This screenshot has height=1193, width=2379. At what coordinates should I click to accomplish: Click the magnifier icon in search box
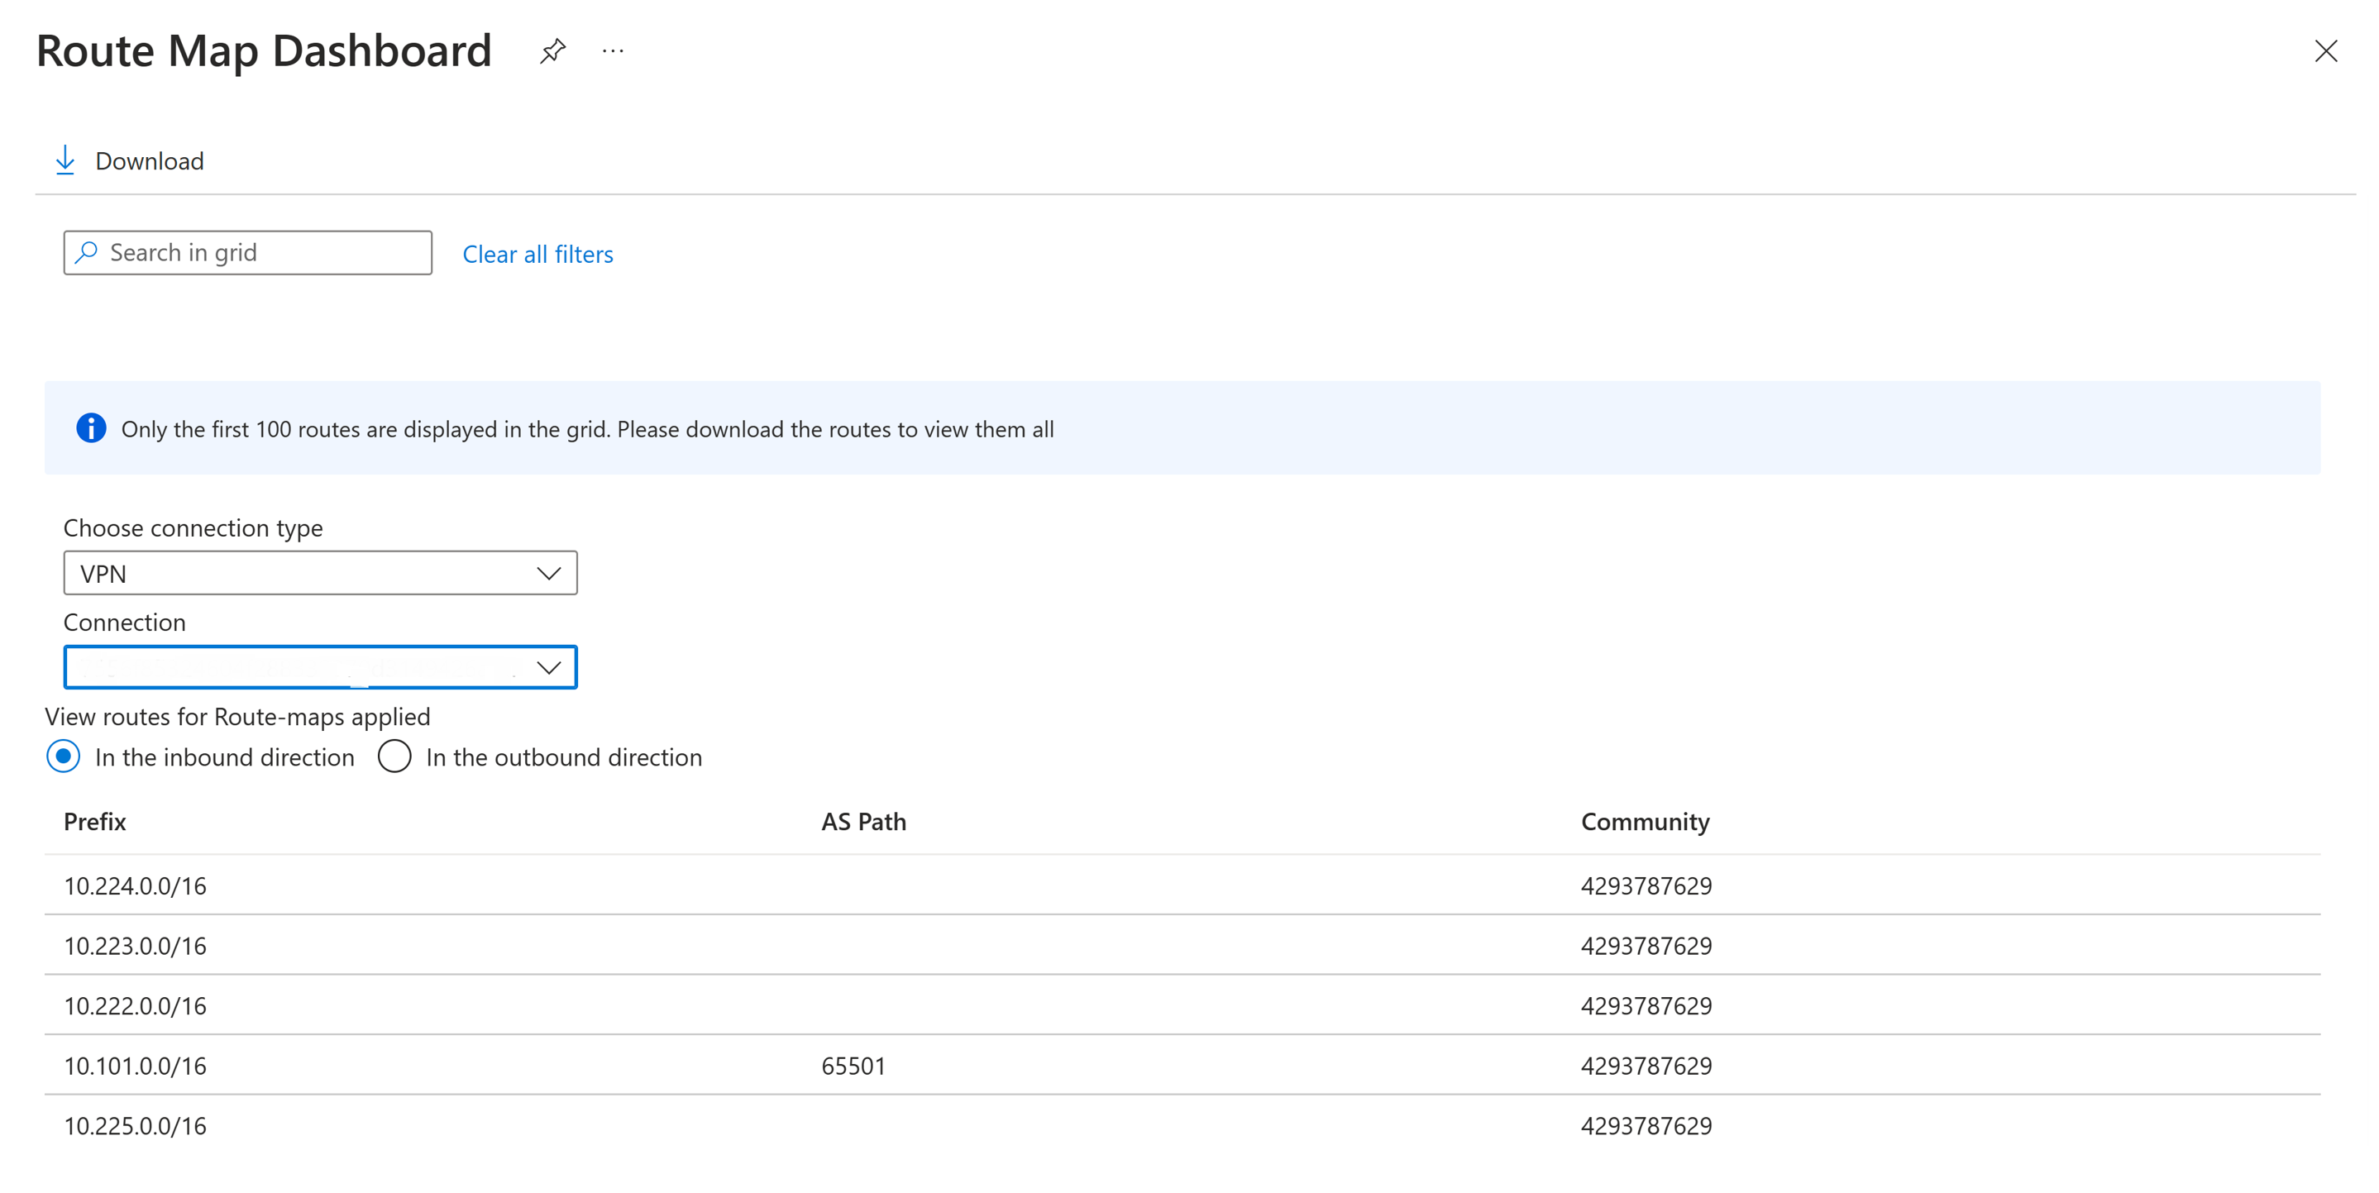(87, 252)
